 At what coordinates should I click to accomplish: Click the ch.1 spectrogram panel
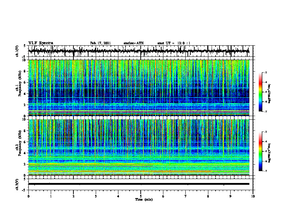(x=139, y=88)
